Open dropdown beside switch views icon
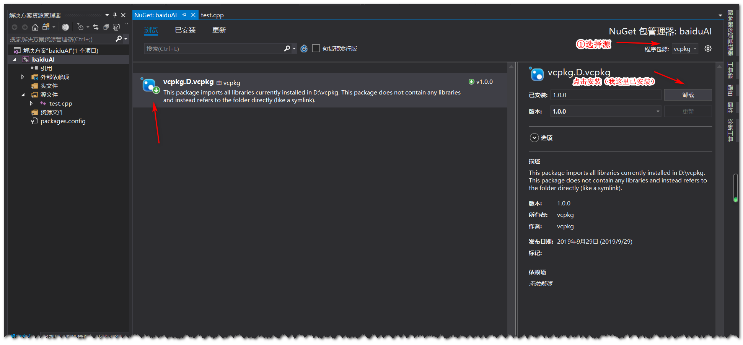 (54, 27)
